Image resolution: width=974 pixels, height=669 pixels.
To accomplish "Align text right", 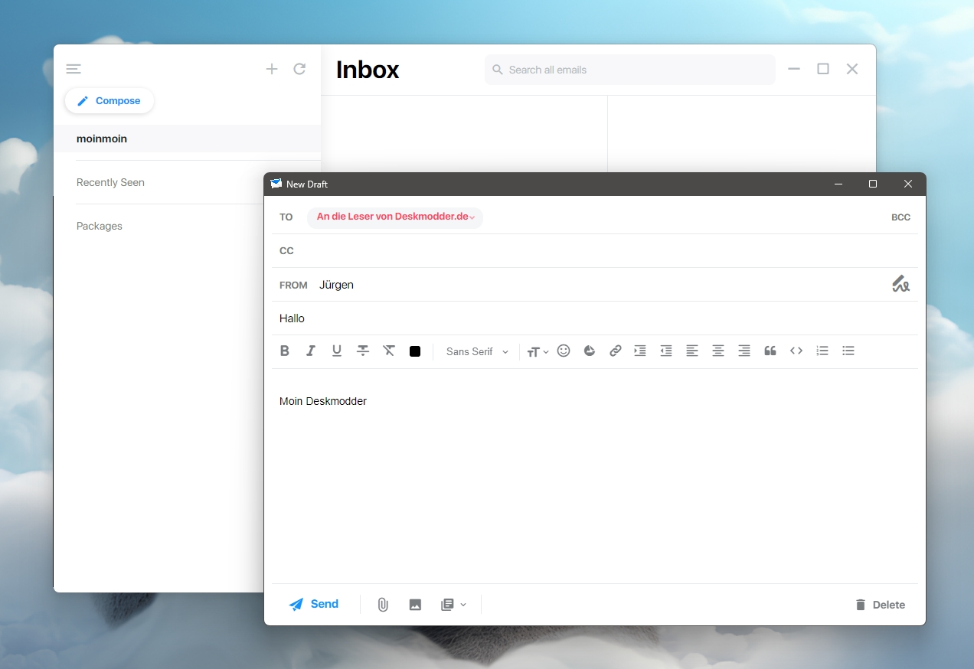I will click(x=744, y=351).
